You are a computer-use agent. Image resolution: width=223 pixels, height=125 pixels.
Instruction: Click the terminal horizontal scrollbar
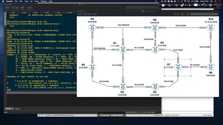pyautogui.click(x=41, y=92)
